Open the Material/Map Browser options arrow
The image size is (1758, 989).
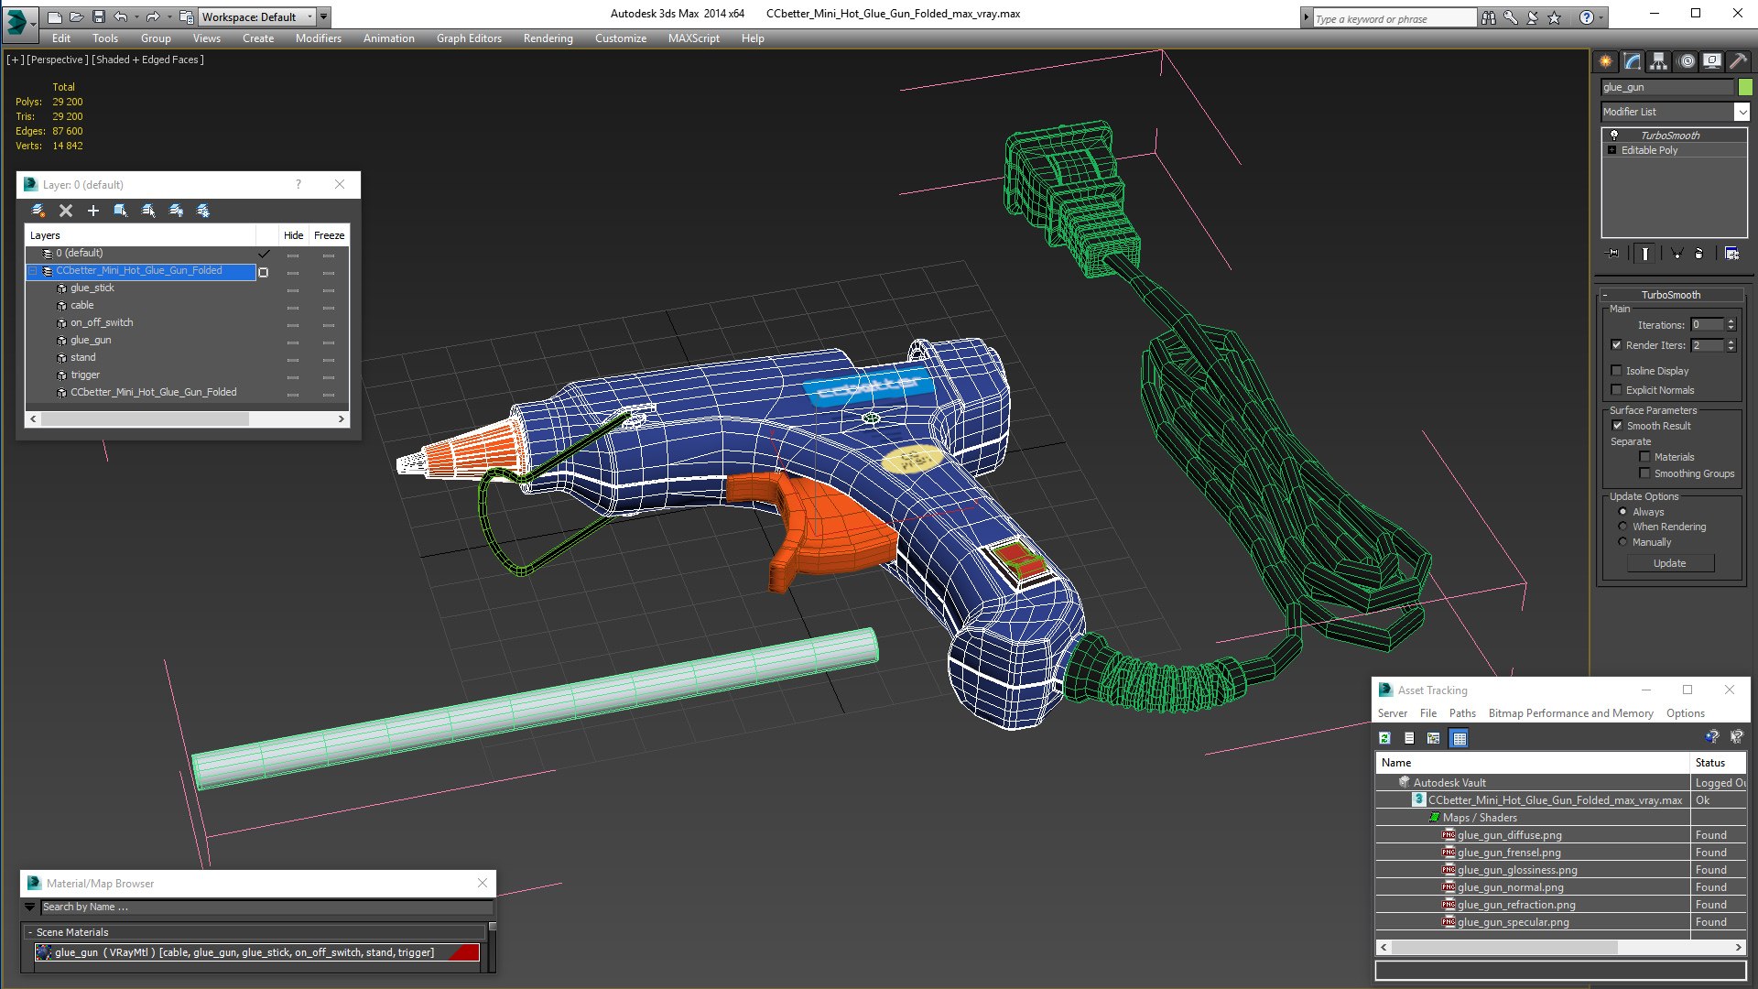[30, 907]
